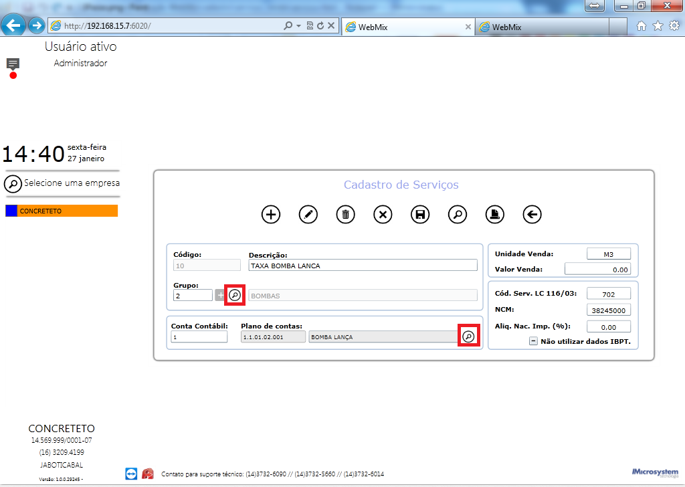
Task: Click the blue square beside CONCRETETO
Action: (x=11, y=211)
